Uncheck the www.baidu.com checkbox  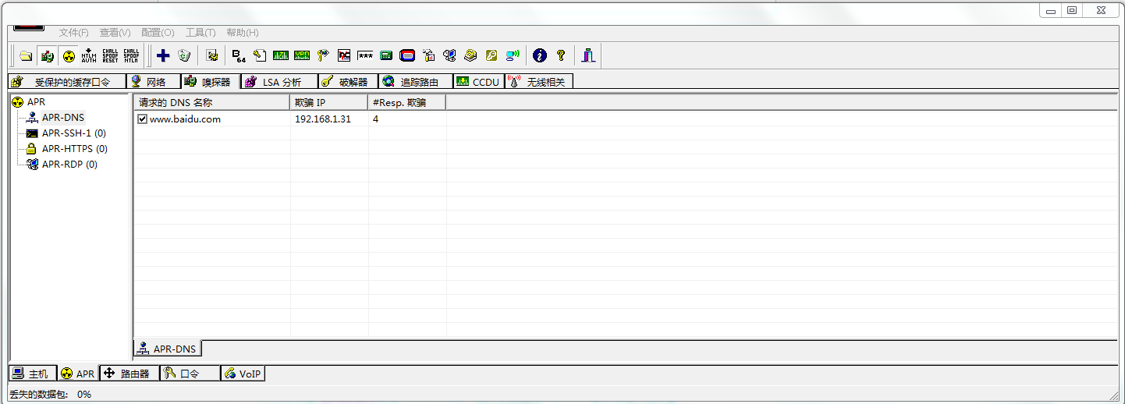(142, 119)
